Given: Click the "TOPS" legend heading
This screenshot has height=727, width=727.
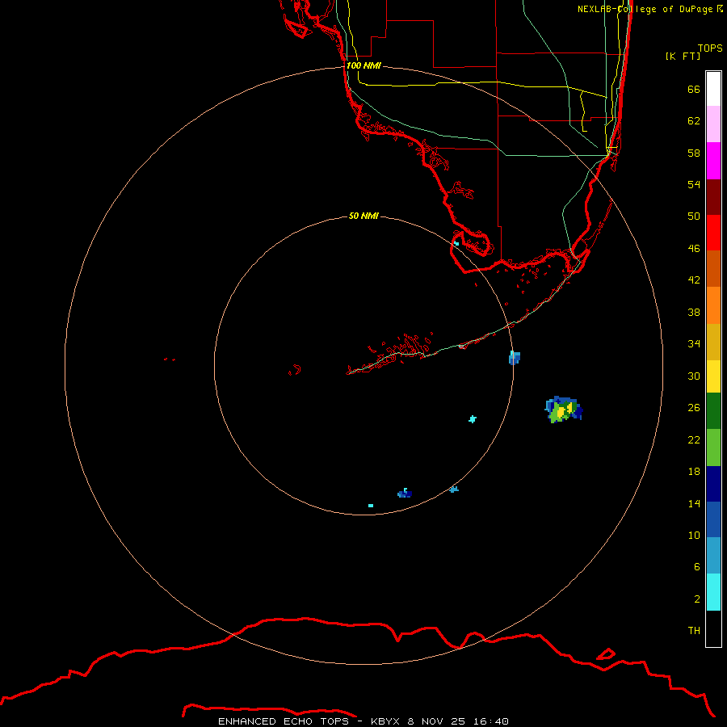Looking at the screenshot, I should (x=710, y=48).
